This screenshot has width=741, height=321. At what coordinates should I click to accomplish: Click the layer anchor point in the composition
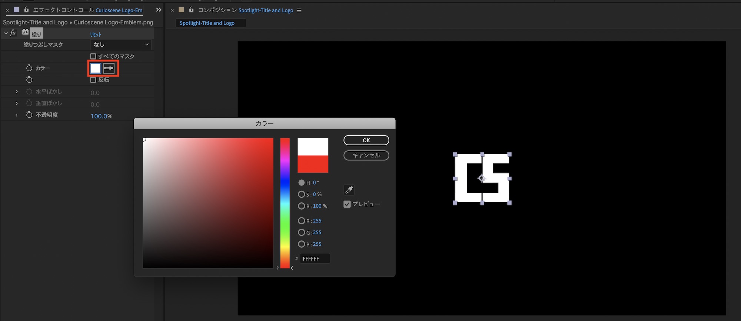tap(482, 178)
